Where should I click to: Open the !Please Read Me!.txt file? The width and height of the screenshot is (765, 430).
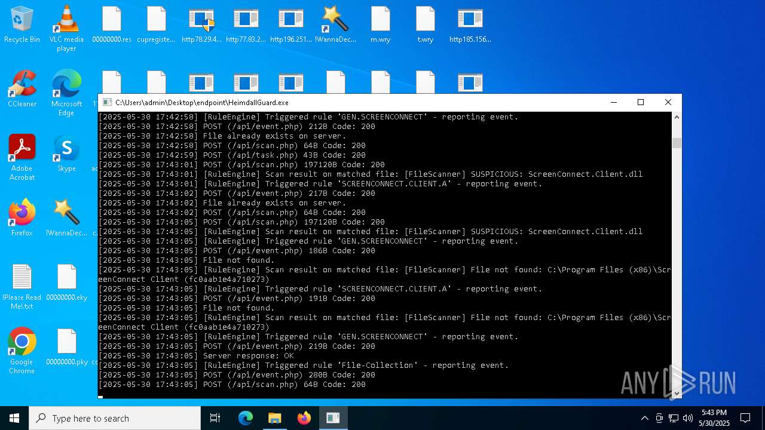click(22, 287)
